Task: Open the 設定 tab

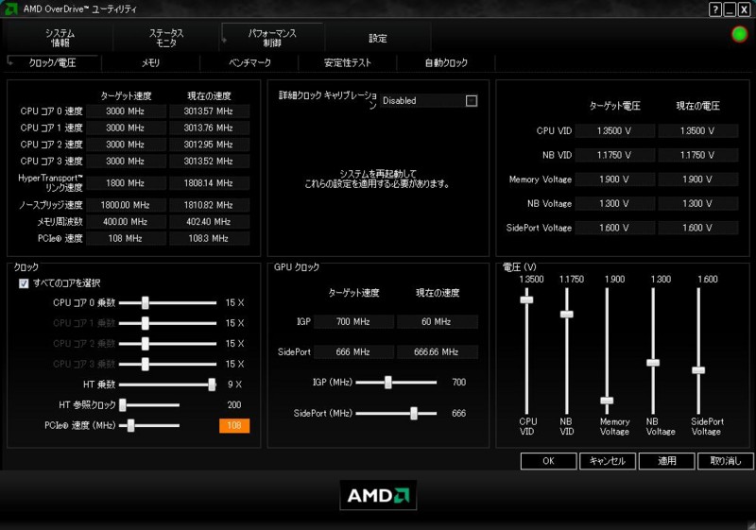Action: (377, 38)
